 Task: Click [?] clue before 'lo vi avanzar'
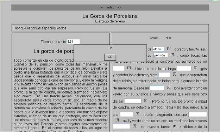169,87
